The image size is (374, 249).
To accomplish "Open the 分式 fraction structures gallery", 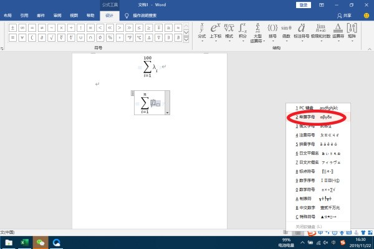I will point(201,31).
